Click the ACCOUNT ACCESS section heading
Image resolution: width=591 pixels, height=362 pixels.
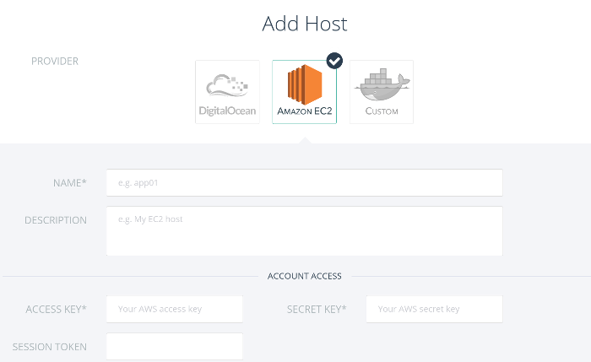click(x=305, y=276)
